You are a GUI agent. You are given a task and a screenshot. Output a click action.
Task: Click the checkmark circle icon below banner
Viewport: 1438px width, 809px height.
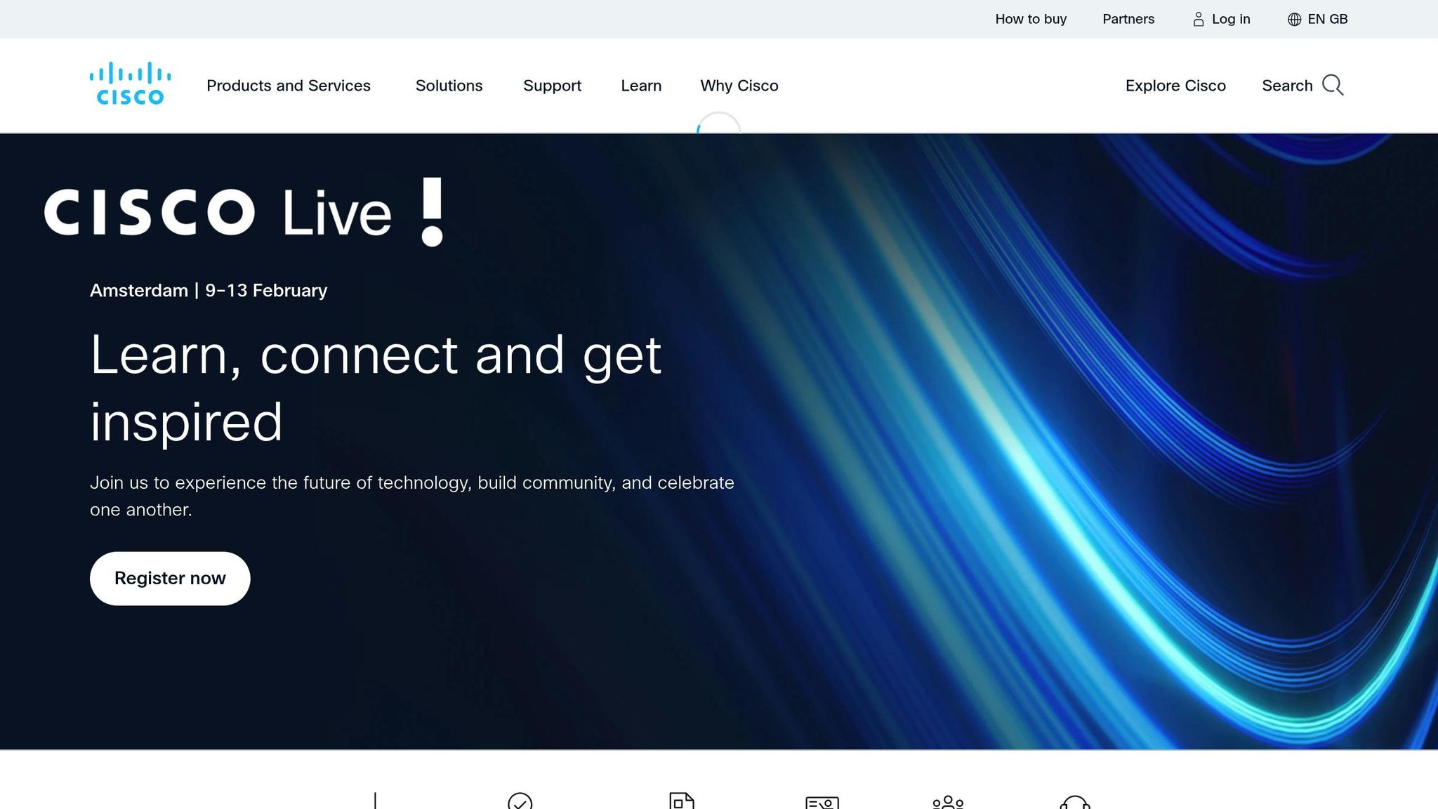coord(520,801)
